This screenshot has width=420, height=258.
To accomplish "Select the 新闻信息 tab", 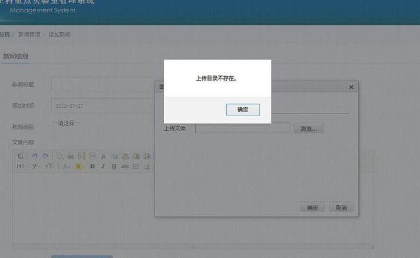I will click(x=16, y=56).
